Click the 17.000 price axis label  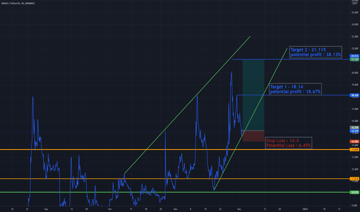pos(355,109)
